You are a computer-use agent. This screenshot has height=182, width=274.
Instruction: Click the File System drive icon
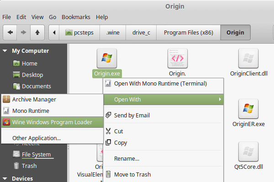pyautogui.click(x=16, y=154)
